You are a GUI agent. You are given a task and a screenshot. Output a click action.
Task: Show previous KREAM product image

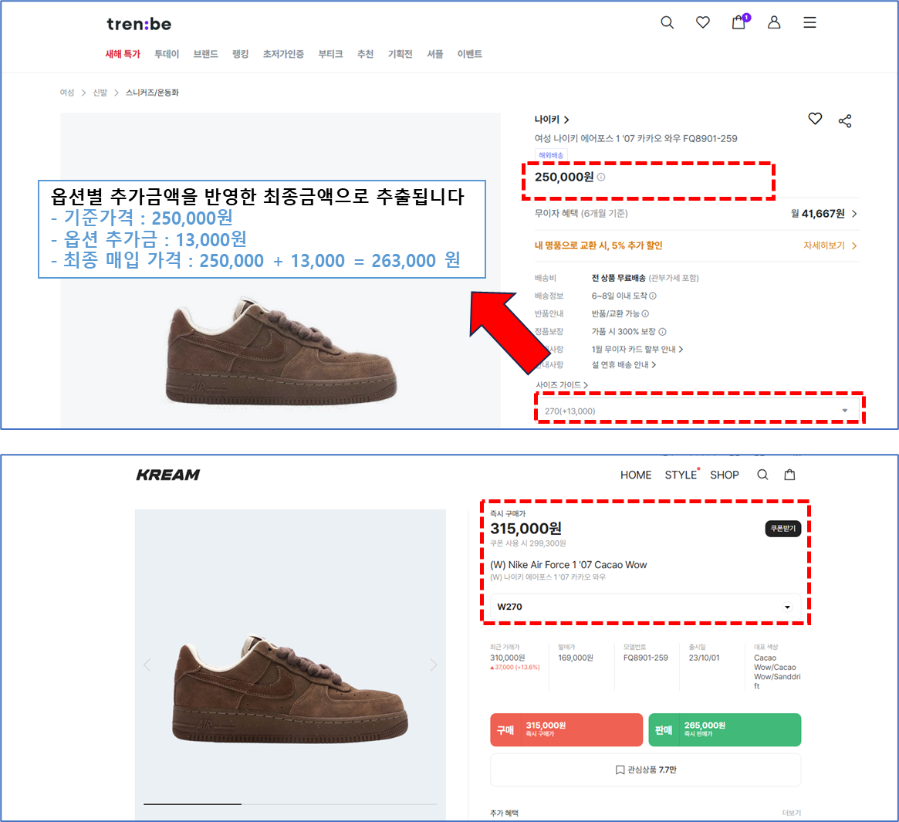(147, 665)
